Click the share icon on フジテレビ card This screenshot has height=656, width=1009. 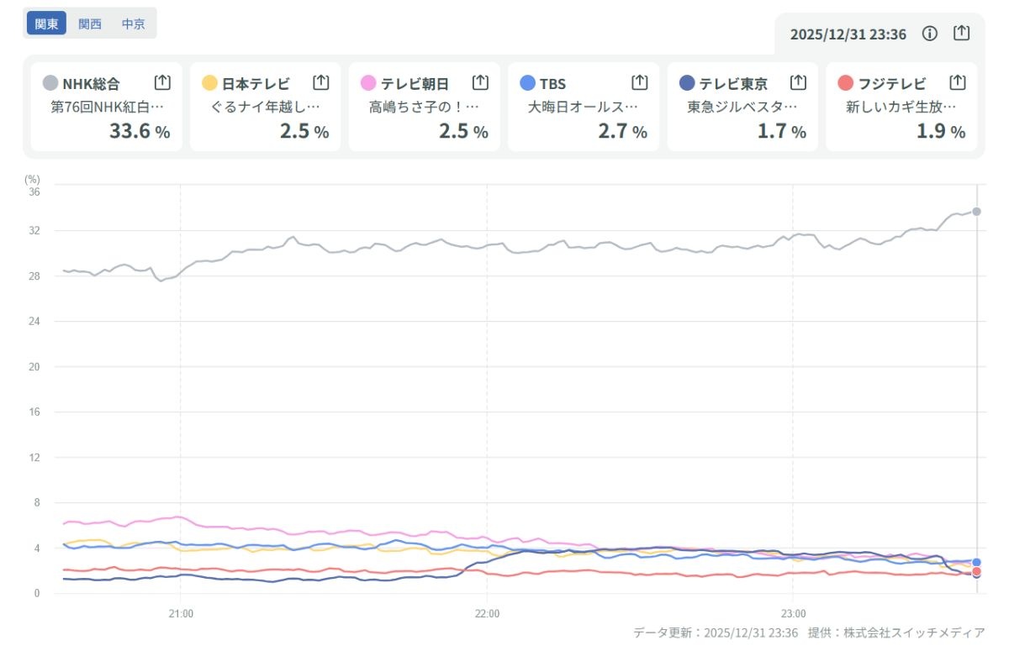(x=957, y=82)
